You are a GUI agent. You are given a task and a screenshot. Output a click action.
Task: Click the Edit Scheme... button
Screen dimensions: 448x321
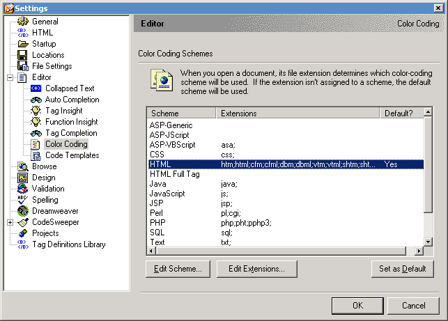[178, 269]
